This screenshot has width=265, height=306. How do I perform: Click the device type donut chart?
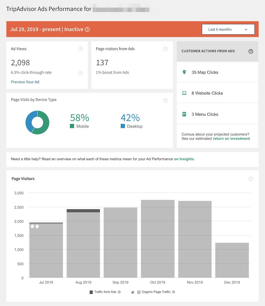point(37,122)
